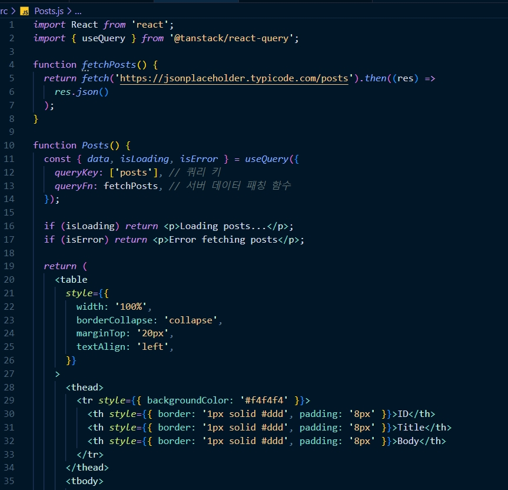Open the breadcrumb ellipsis symbol item
Image resolution: width=508 pixels, height=490 pixels.
click(x=78, y=12)
